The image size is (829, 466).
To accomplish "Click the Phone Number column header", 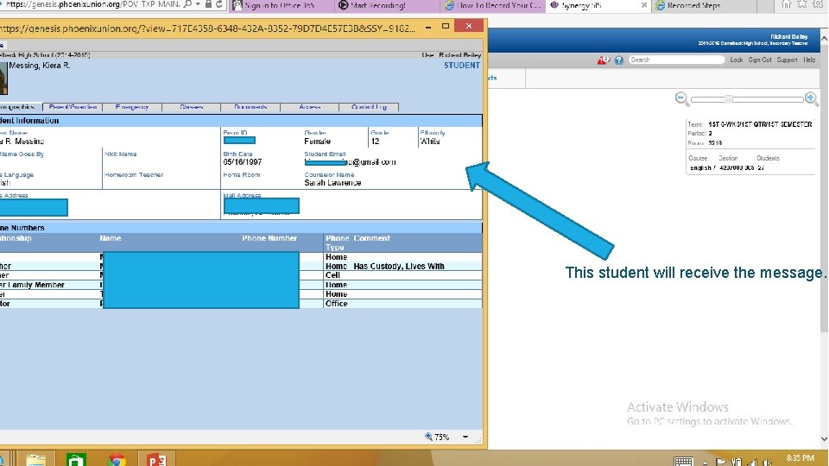I will click(x=269, y=238).
